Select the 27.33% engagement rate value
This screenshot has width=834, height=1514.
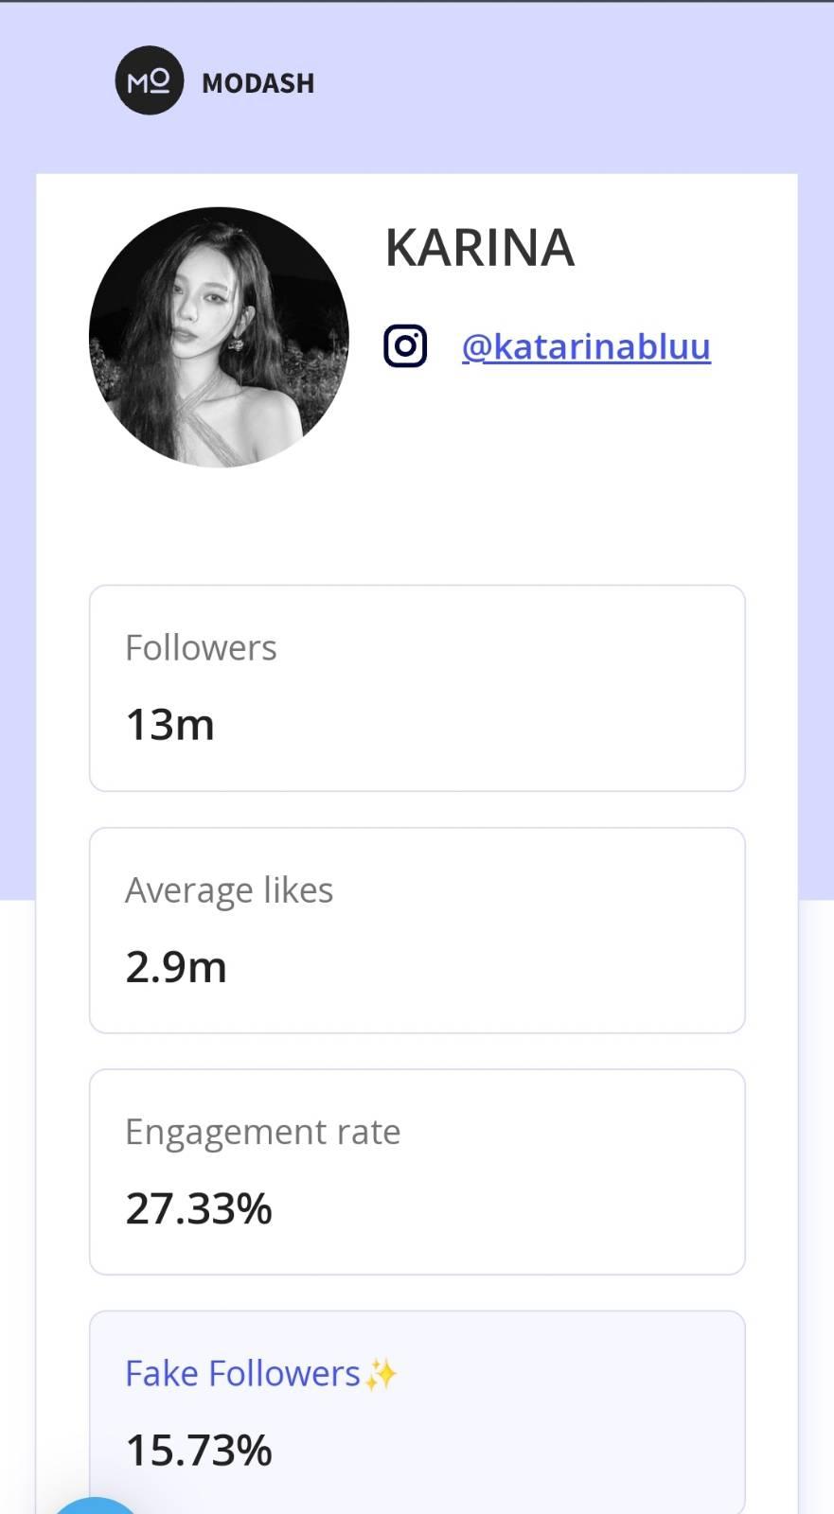[x=199, y=1208]
